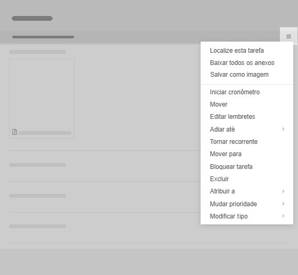Image resolution: width=298 pixels, height=275 pixels.
Task: Click the hamburger menu icon
Action: pyautogui.click(x=288, y=36)
